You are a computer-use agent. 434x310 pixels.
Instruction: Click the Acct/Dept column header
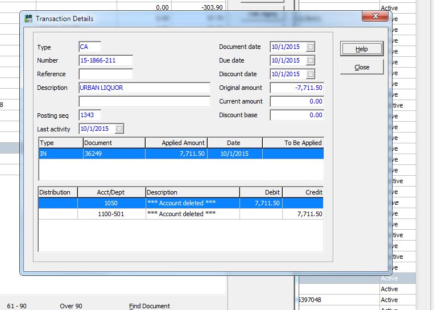pos(111,192)
